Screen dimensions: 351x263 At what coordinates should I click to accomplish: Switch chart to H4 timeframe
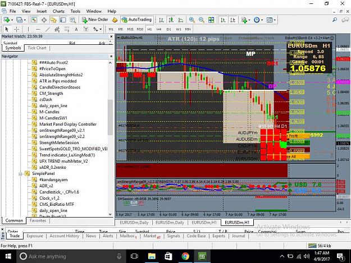click(x=159, y=29)
